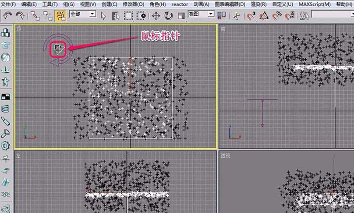Click reactor Soft Body Collection ball icon
The height and width of the screenshot is (213, 354).
pyautogui.click(x=6, y=58)
